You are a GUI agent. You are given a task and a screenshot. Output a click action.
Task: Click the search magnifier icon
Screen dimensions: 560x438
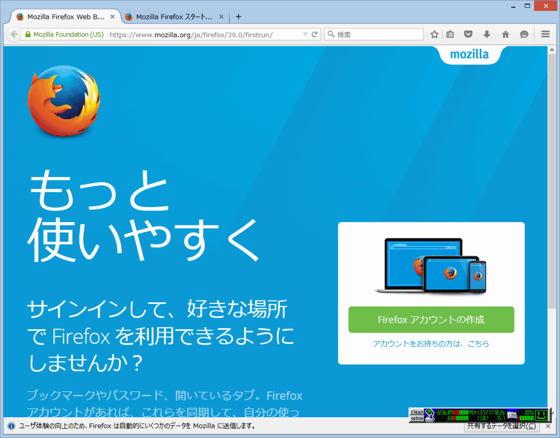point(331,34)
